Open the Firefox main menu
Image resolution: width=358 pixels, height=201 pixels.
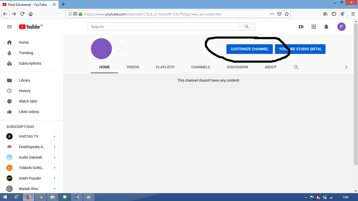coord(353,14)
